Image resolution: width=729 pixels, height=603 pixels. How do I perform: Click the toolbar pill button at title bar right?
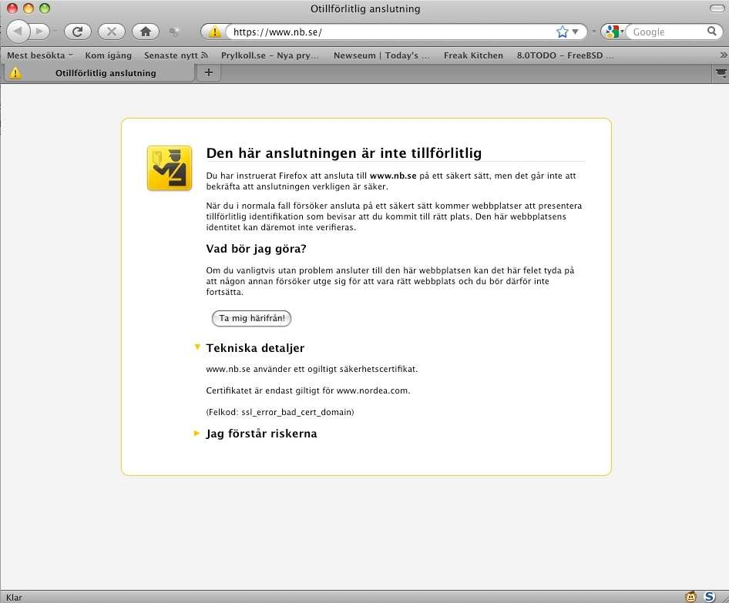(717, 8)
